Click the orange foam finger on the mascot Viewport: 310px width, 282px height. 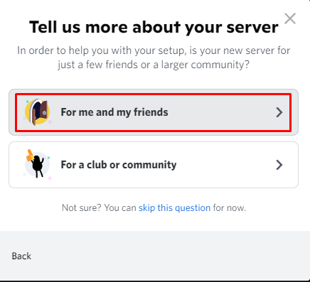pos(30,156)
